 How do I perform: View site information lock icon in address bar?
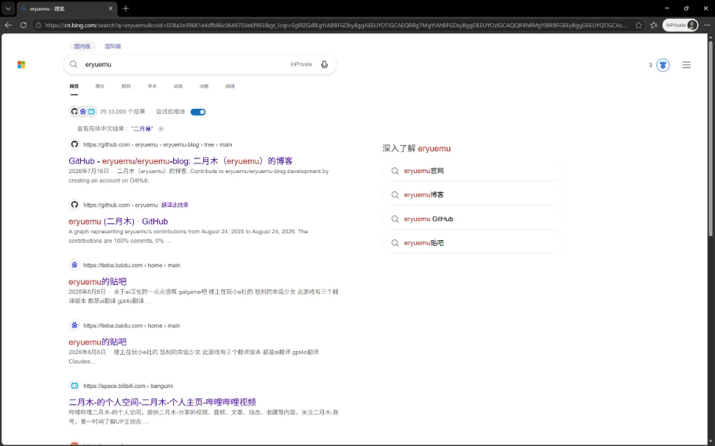[39, 25]
